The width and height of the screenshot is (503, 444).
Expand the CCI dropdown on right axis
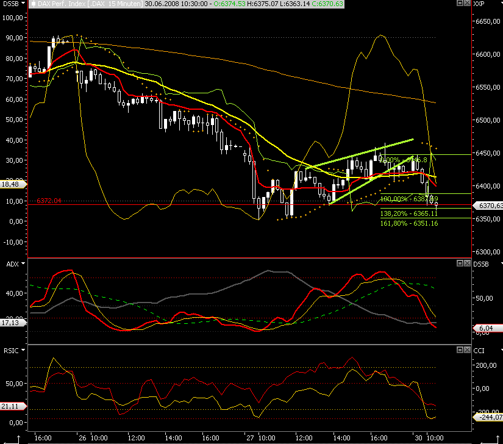point(501,350)
